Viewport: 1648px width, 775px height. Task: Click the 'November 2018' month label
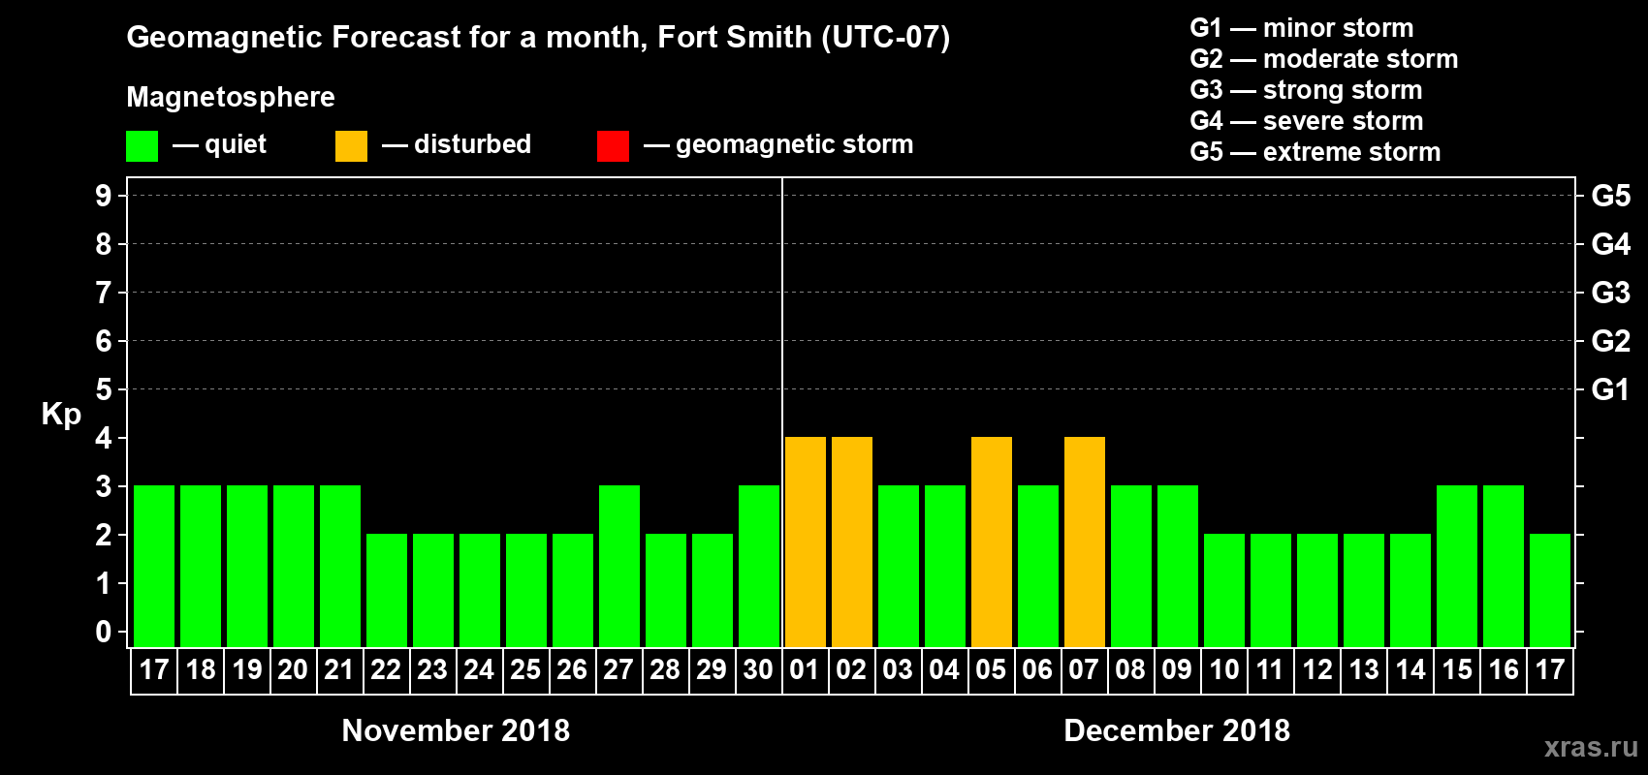[457, 730]
